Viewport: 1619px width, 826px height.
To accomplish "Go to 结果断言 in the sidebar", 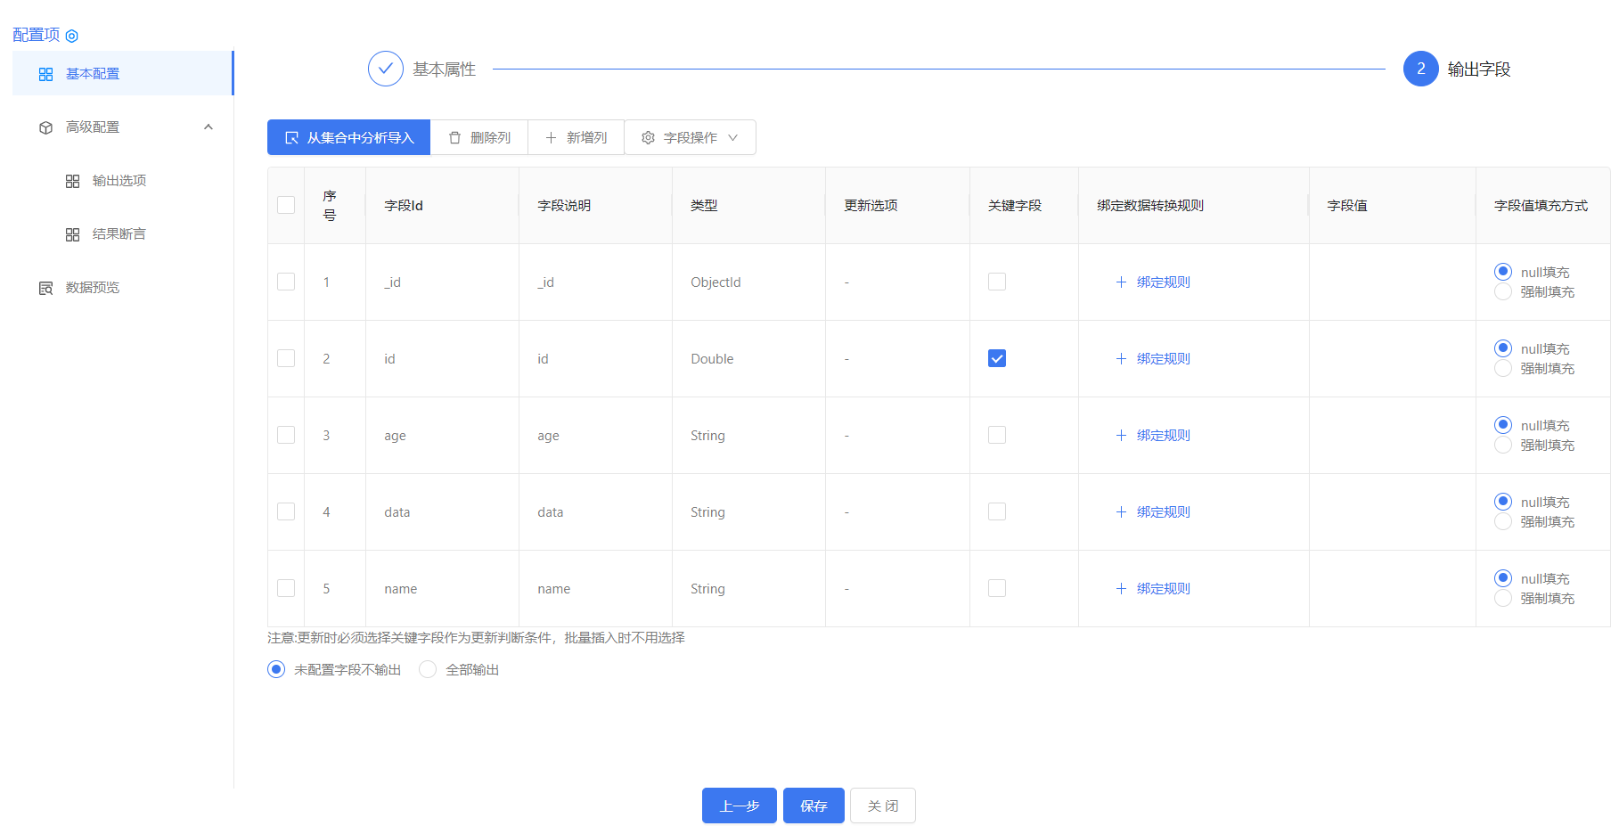I will tap(119, 234).
